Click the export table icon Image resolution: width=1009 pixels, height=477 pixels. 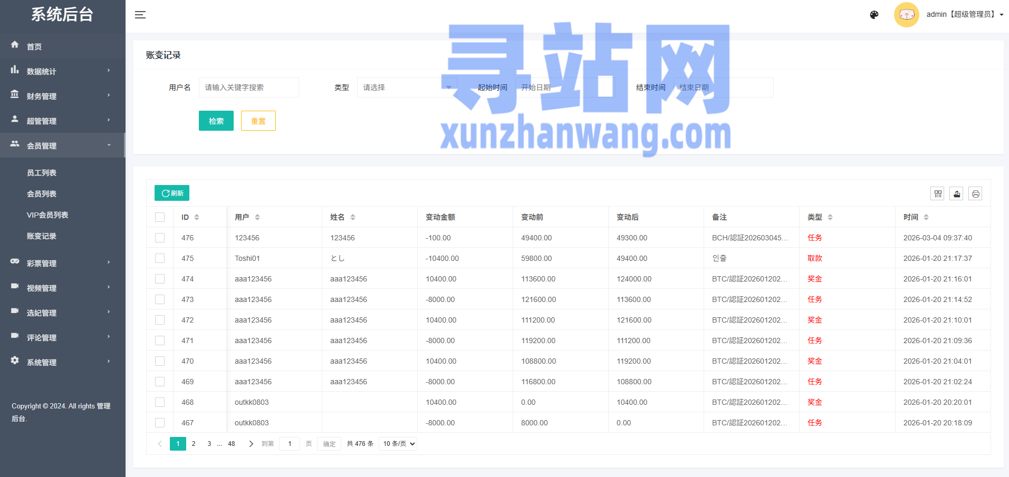[957, 194]
